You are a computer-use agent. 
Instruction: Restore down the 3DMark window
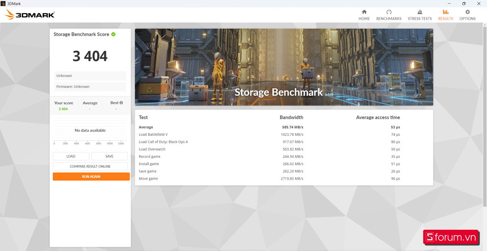(x=464, y=3)
